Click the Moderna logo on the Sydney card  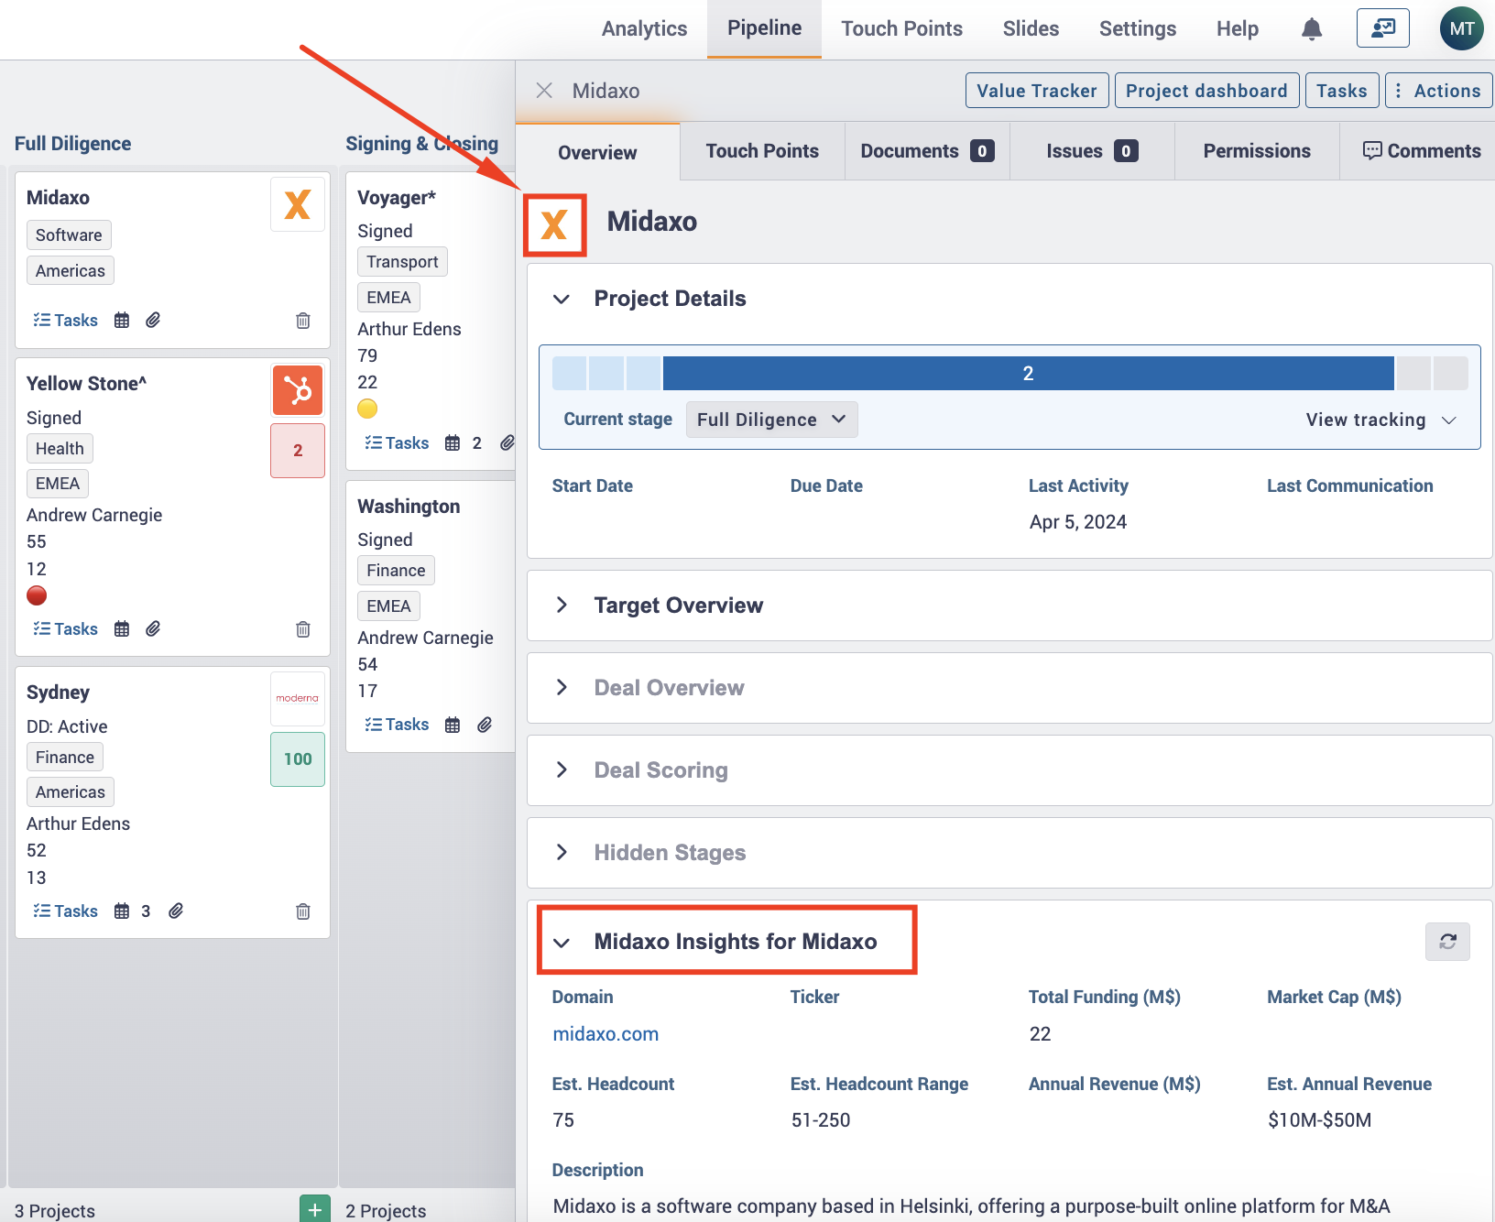(297, 698)
